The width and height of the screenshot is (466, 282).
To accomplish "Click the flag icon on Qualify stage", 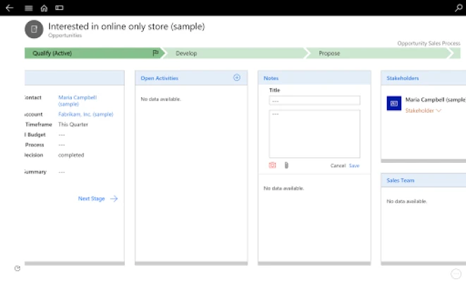I will (155, 53).
